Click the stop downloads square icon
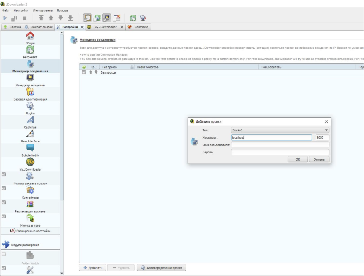The height and width of the screenshot is (276, 364). (25, 18)
